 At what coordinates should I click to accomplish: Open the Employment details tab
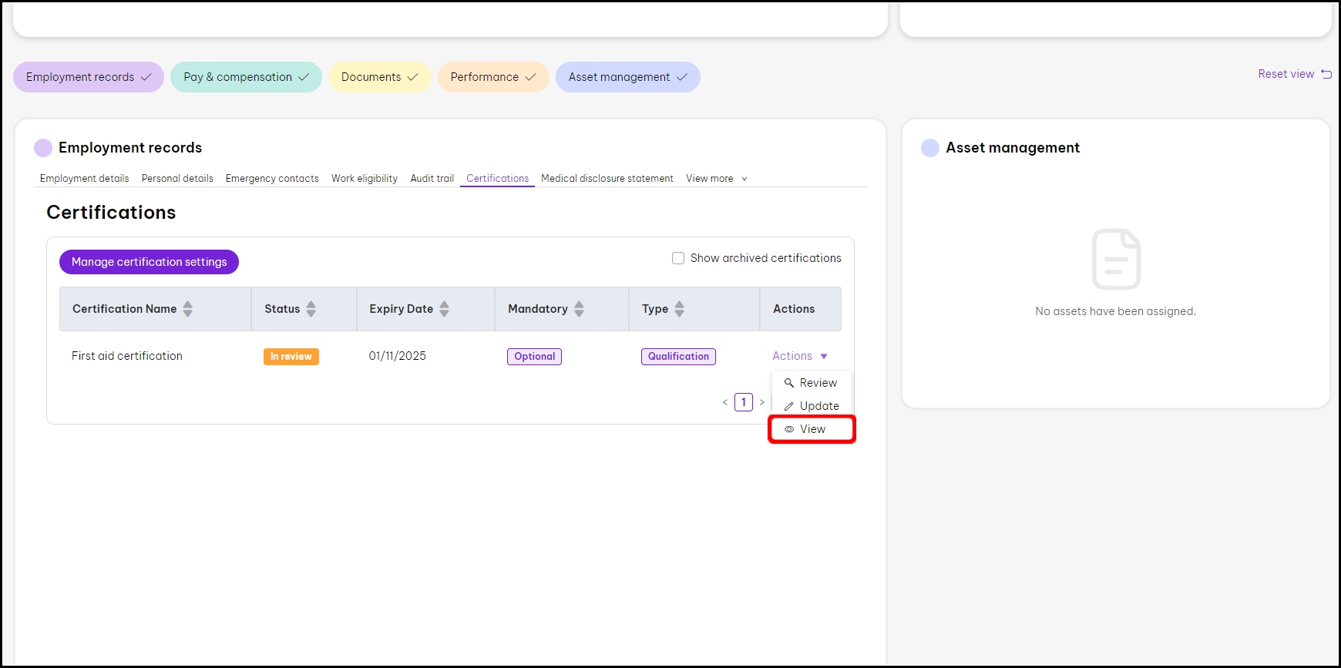pos(85,178)
